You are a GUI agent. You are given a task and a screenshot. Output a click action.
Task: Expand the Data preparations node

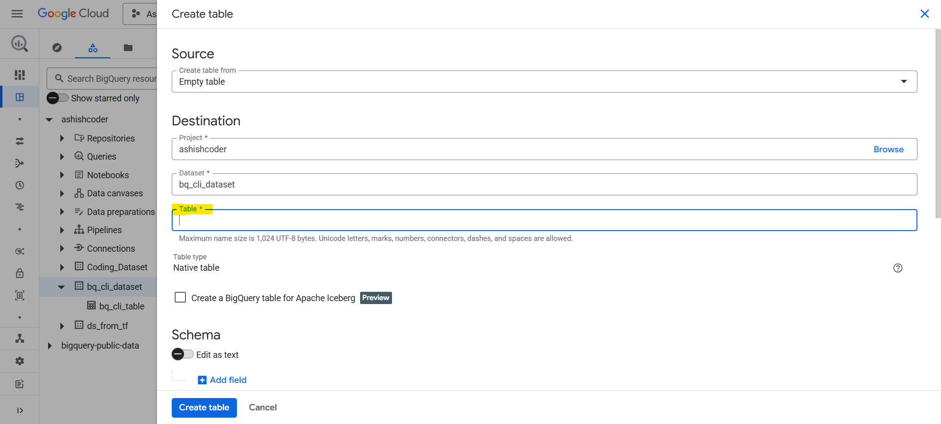pos(62,212)
